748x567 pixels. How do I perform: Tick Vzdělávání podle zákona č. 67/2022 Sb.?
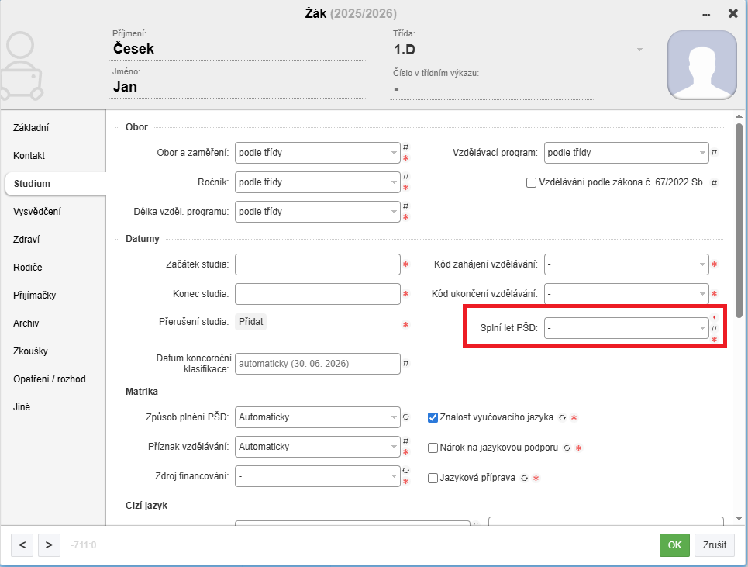[531, 182]
